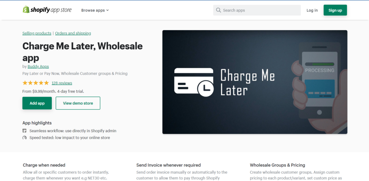Click the 'App highlights' heading

click(37, 123)
